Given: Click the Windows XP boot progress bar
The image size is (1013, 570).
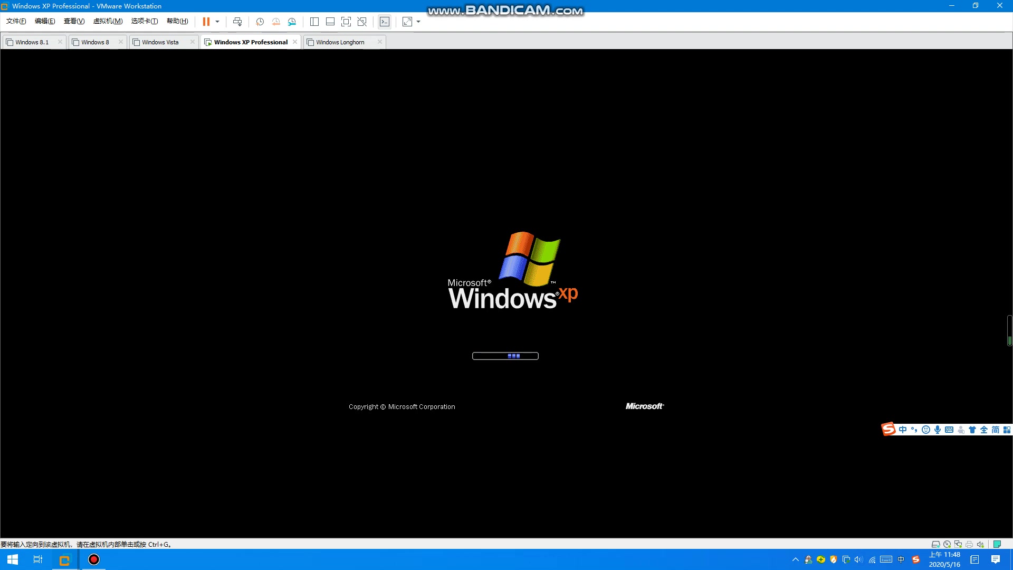Looking at the screenshot, I should (x=505, y=356).
